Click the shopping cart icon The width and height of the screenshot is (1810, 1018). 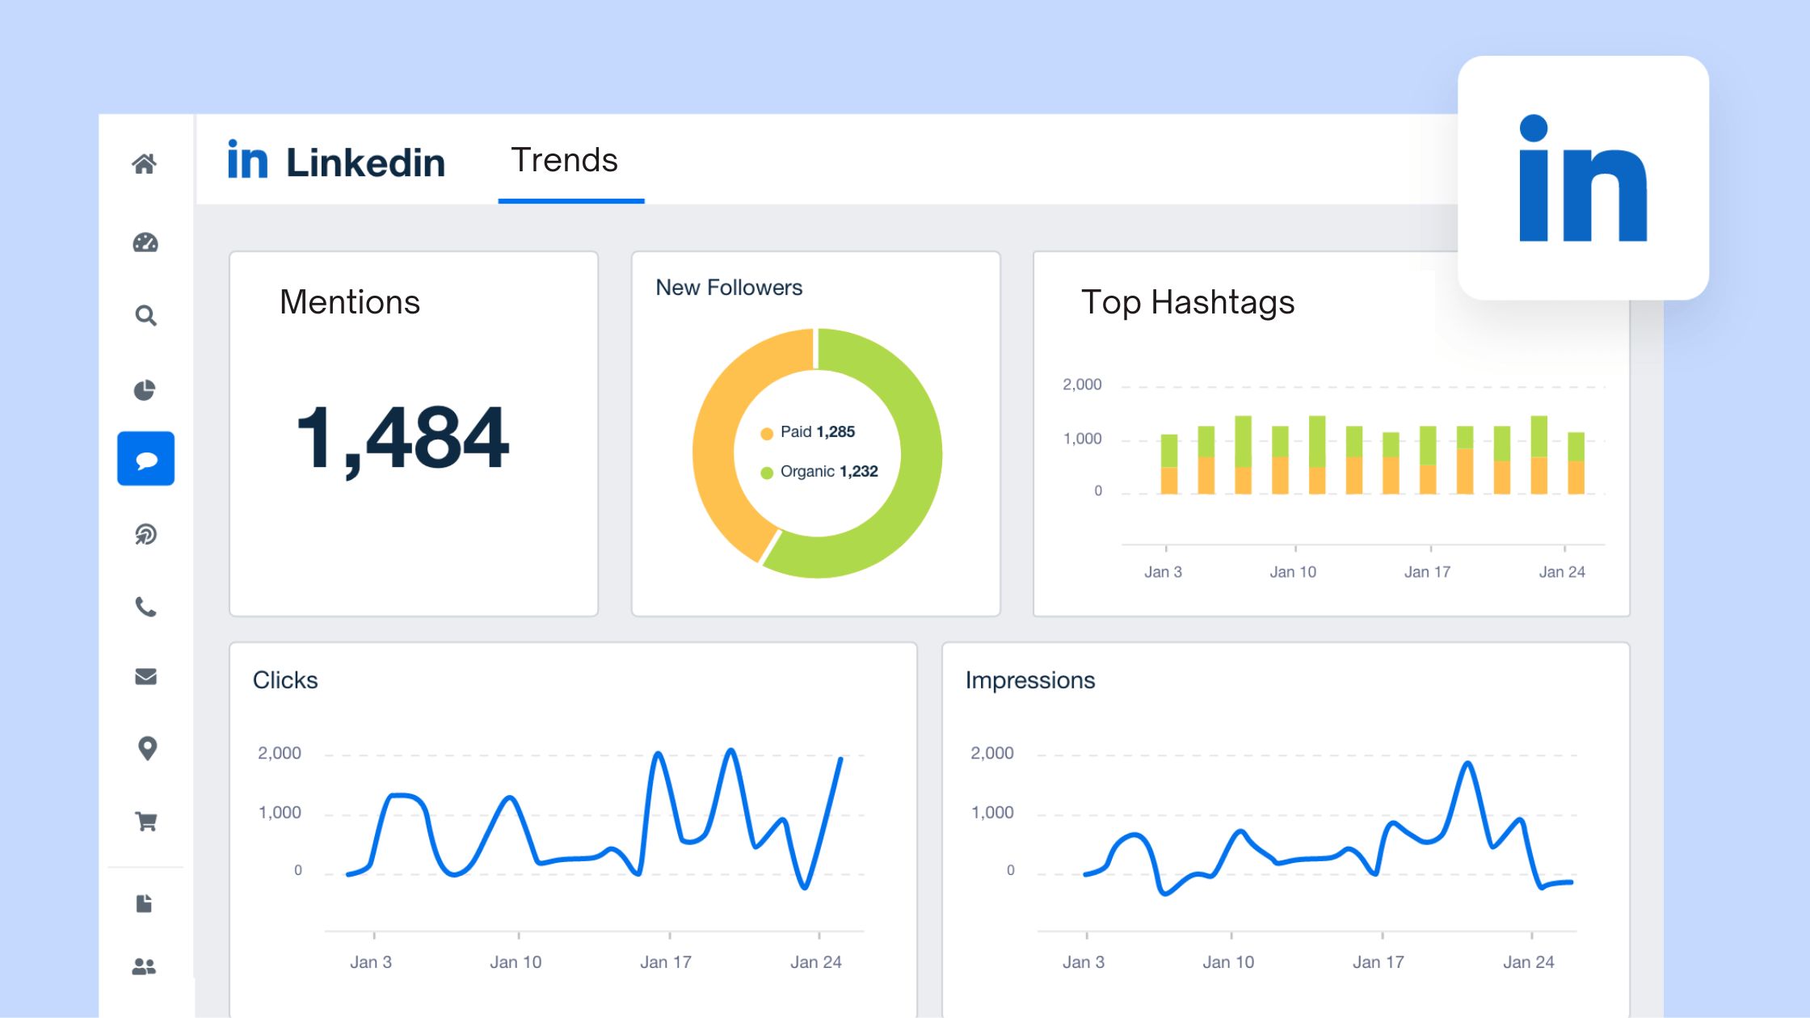pos(146,822)
